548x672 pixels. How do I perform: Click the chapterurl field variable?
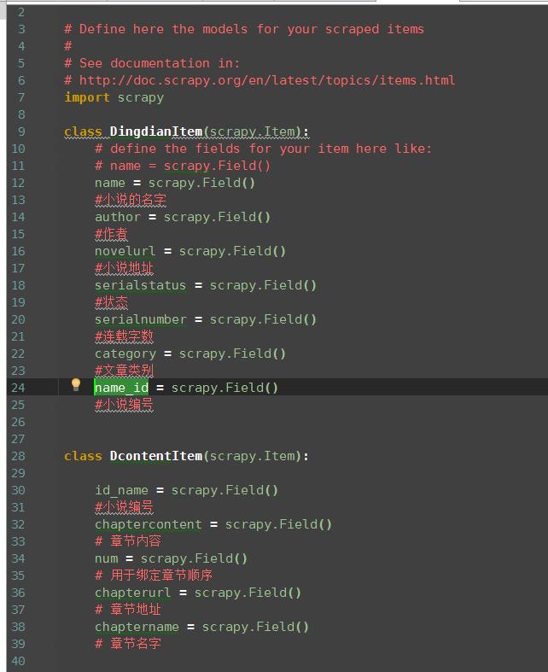click(x=133, y=593)
